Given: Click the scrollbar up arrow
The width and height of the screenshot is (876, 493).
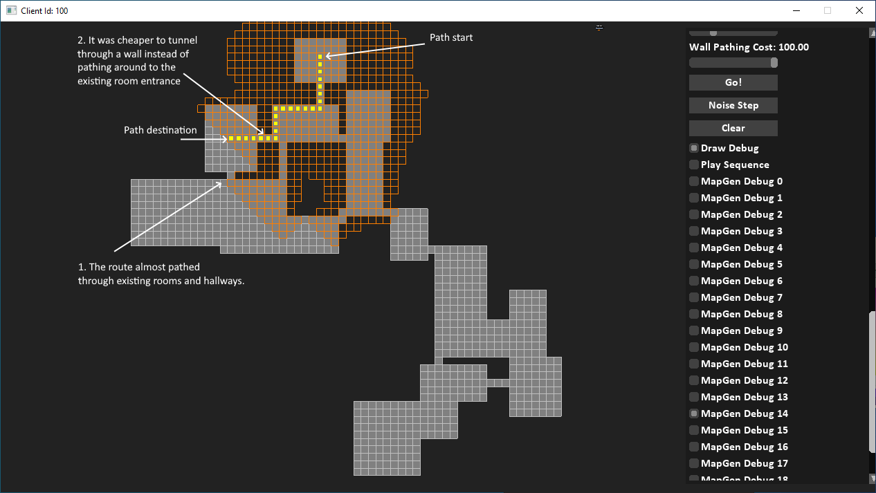Looking at the screenshot, I should coord(871,31).
